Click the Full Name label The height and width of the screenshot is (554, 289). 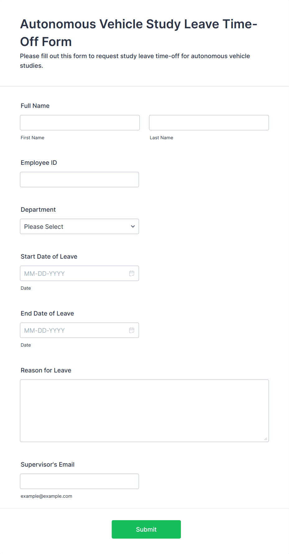coord(35,106)
